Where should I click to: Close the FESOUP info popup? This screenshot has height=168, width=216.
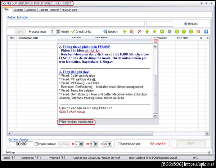tap(156, 41)
